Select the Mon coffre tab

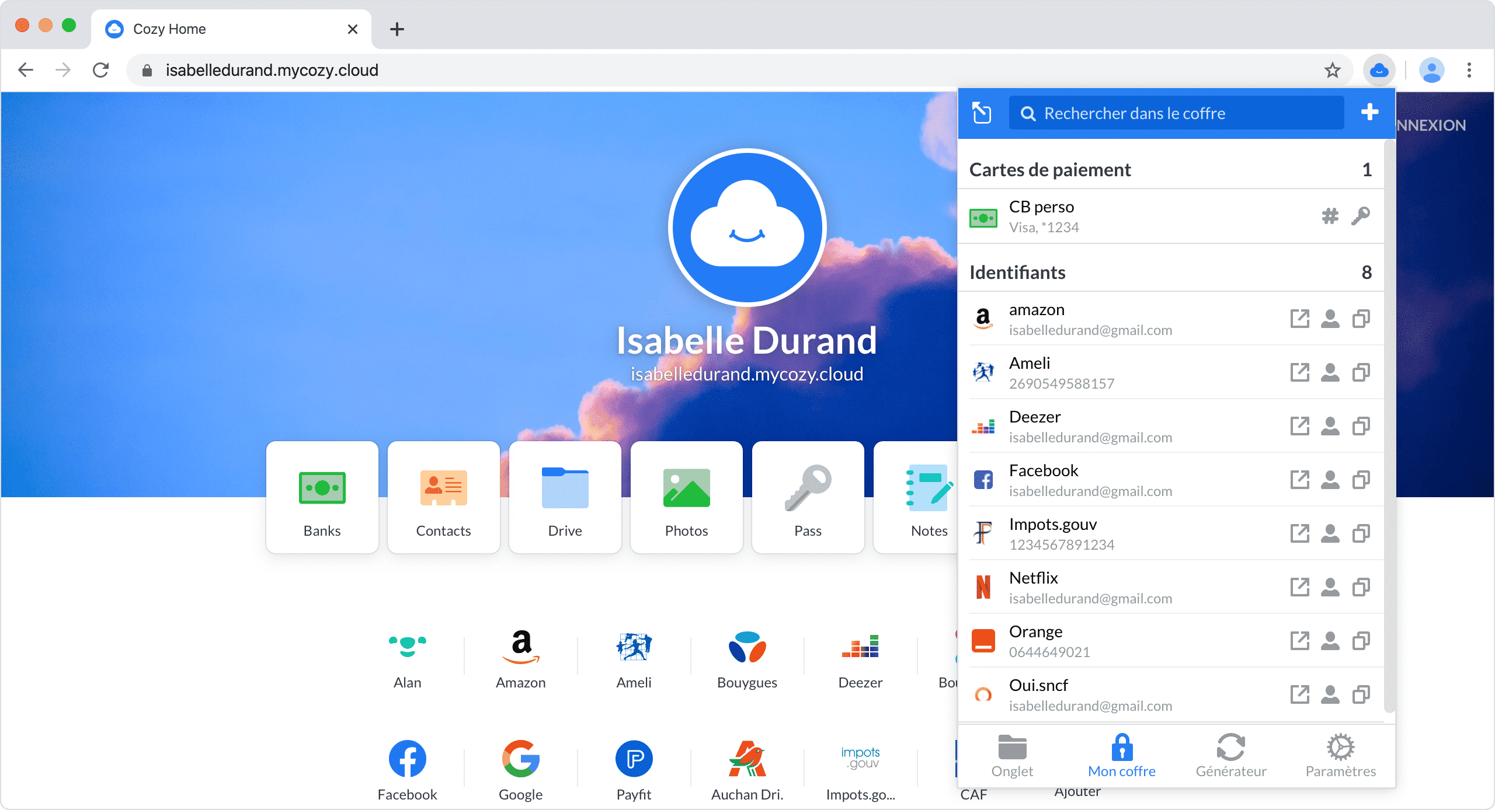click(1122, 756)
